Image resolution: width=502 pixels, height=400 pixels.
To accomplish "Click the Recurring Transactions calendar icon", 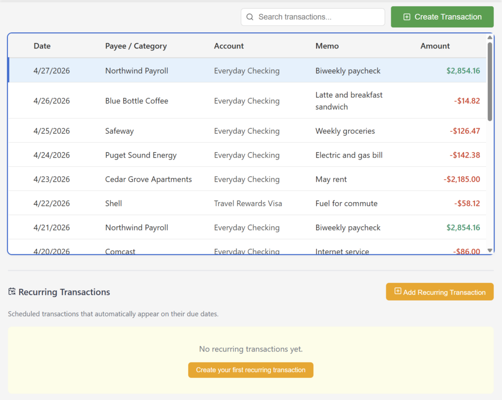I will tap(12, 292).
